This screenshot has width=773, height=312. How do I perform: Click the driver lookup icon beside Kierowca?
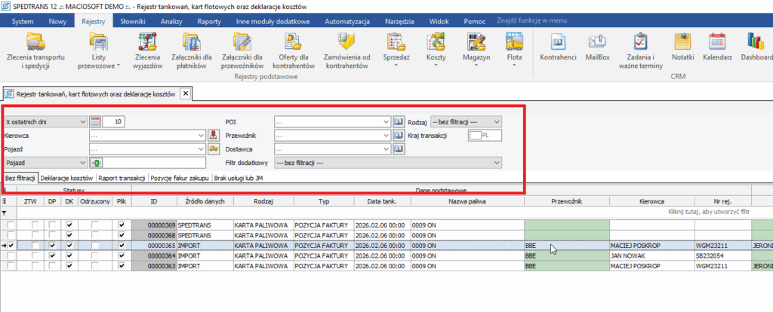(214, 135)
